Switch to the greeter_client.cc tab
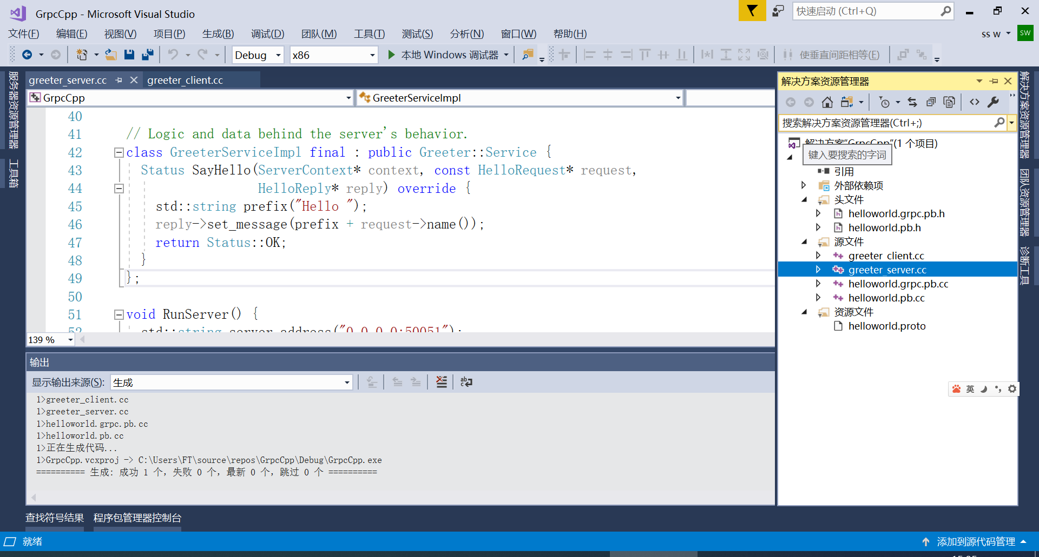 pos(186,80)
